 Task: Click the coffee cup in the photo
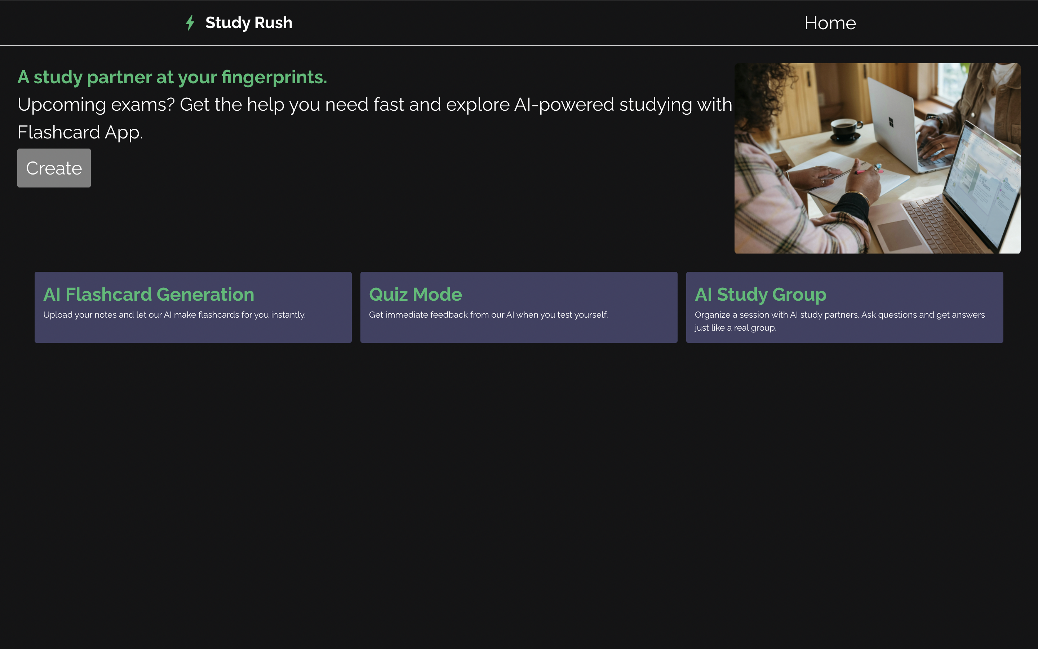pos(845,129)
